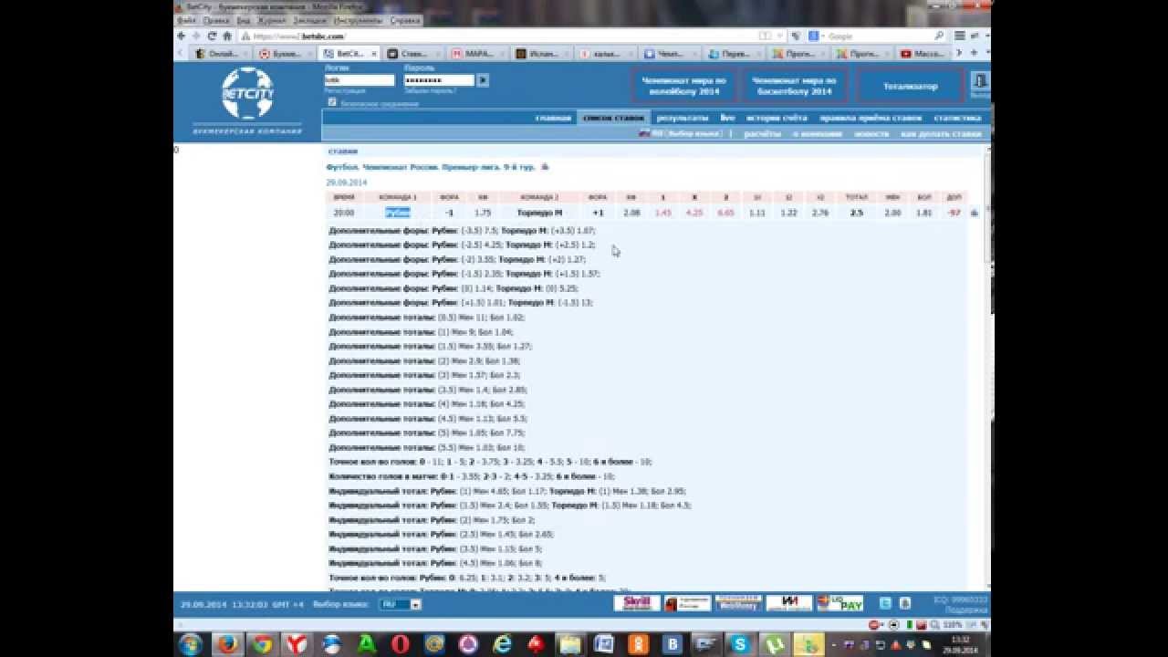Open новости submenu link

pos(871,133)
